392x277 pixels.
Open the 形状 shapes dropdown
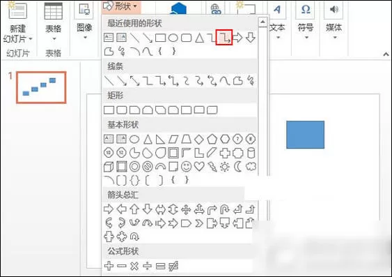tap(122, 6)
